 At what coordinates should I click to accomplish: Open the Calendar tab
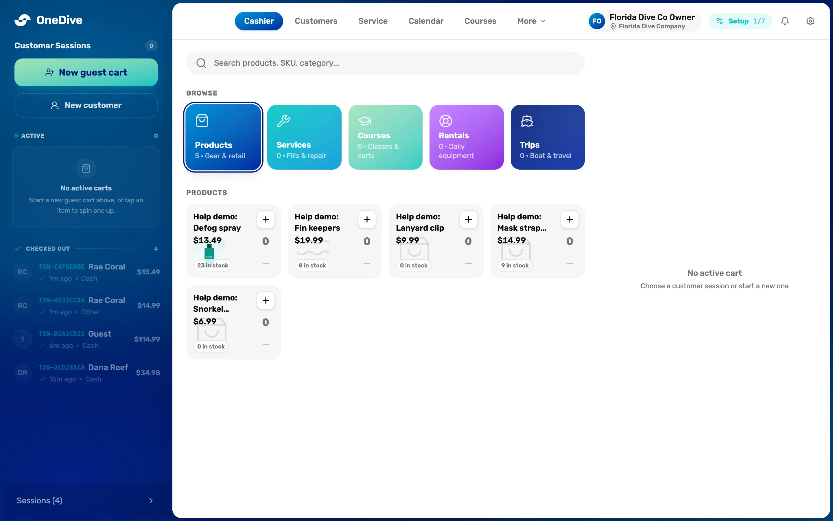tap(426, 21)
